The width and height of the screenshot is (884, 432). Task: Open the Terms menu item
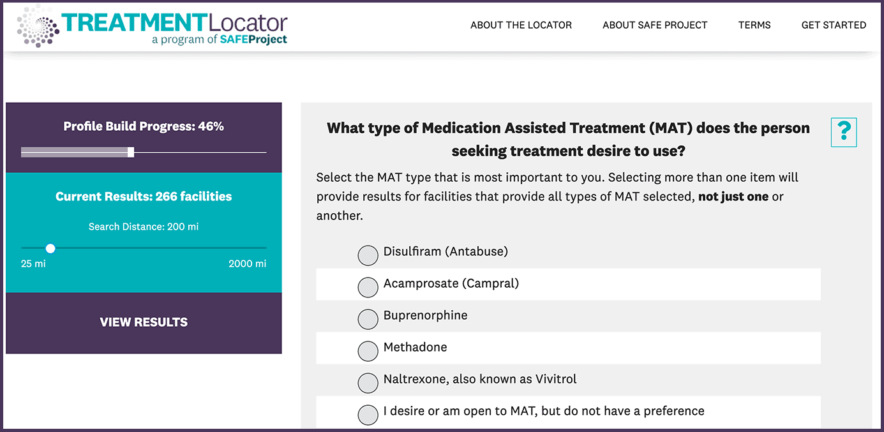click(x=754, y=26)
